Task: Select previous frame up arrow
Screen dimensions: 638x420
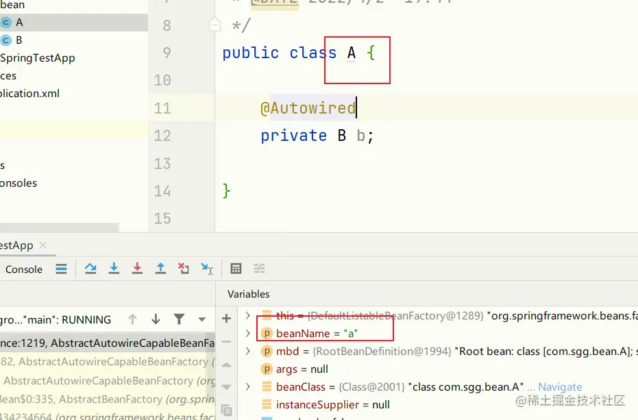Action: point(132,319)
